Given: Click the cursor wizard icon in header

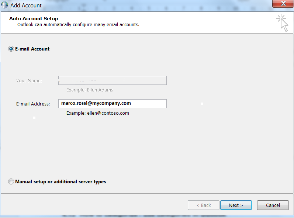Looking at the screenshot, I should [282, 23].
